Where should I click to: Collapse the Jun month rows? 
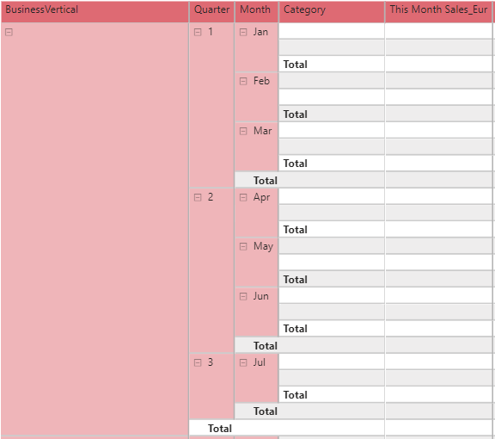(x=243, y=297)
